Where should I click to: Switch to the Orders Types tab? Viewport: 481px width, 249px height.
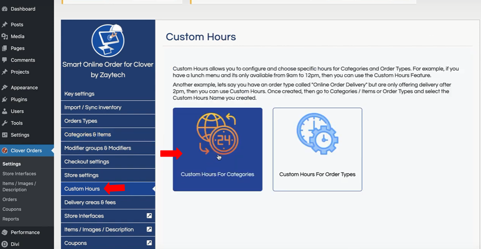108,121
